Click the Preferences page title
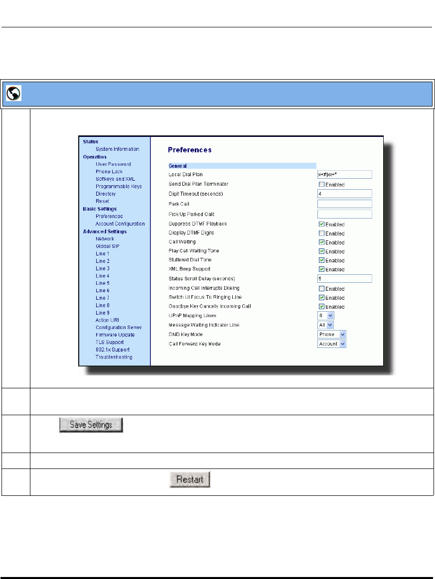This screenshot has width=435, height=579. (190, 150)
